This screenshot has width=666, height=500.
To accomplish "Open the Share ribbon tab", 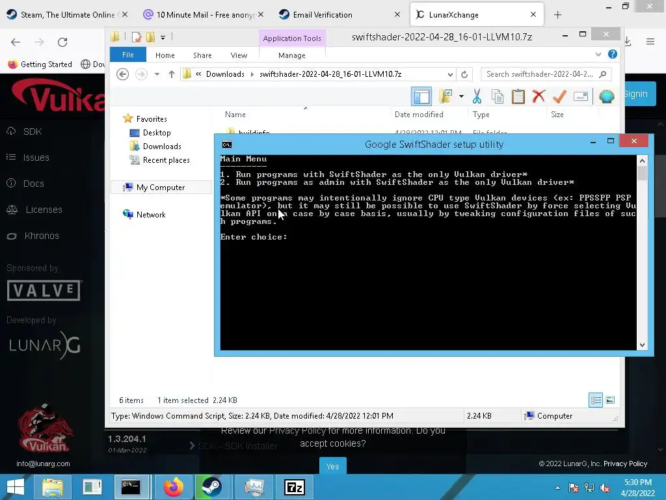I will [x=202, y=55].
